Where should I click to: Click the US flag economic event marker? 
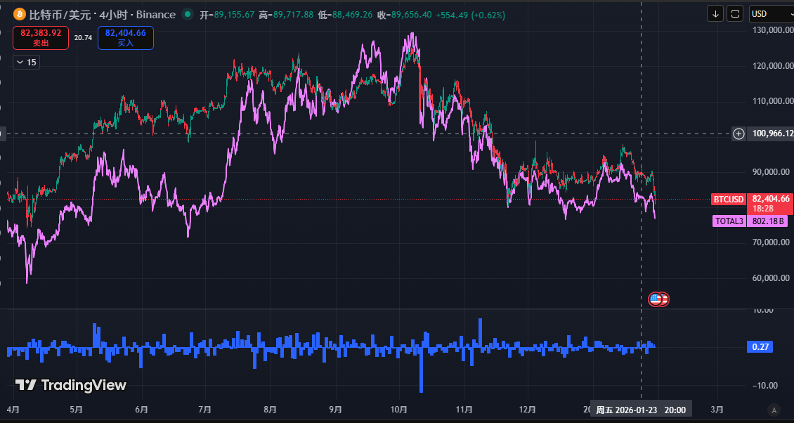(x=656, y=299)
